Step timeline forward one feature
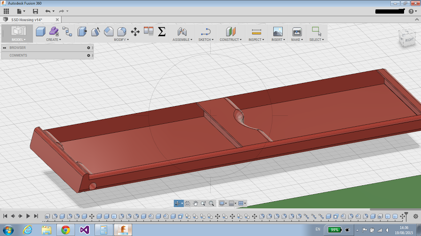 pos(20,216)
